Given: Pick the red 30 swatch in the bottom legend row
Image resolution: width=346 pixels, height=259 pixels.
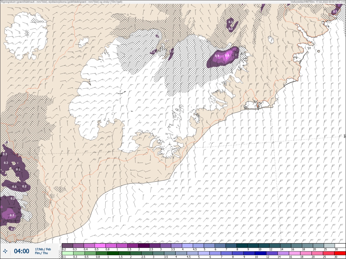Looking at the screenshot, I should 340,254.
